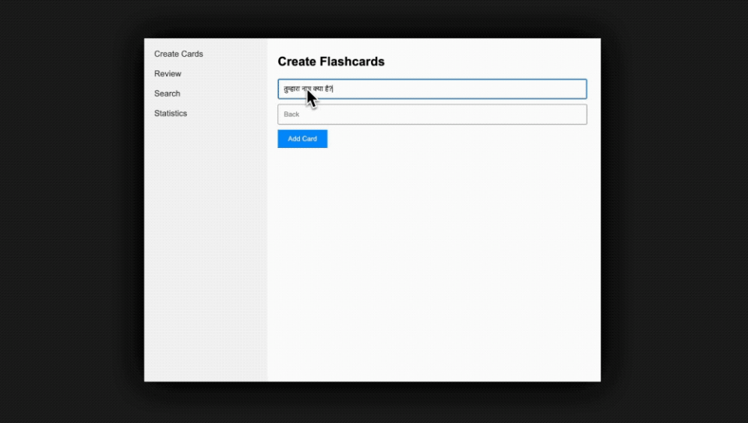Navigate to Statistics via sidebar link
Image resolution: width=748 pixels, height=423 pixels.
171,114
